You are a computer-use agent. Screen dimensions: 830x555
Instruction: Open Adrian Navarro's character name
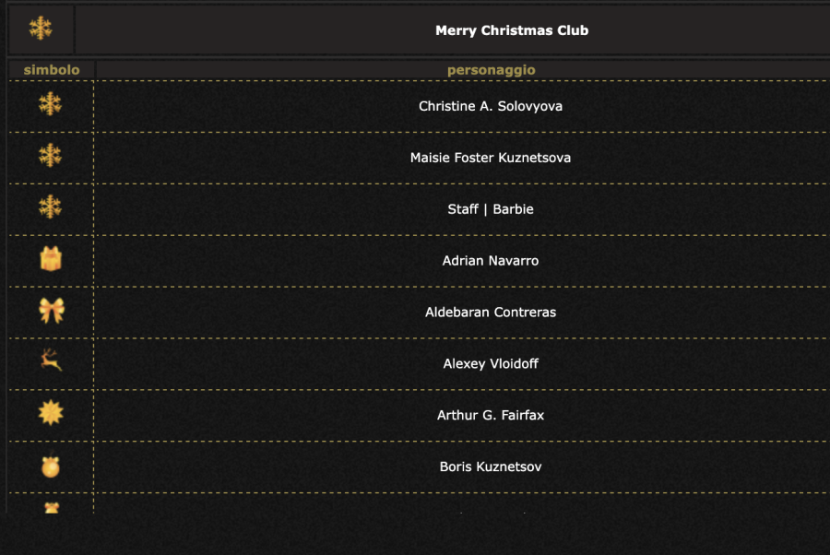click(491, 261)
